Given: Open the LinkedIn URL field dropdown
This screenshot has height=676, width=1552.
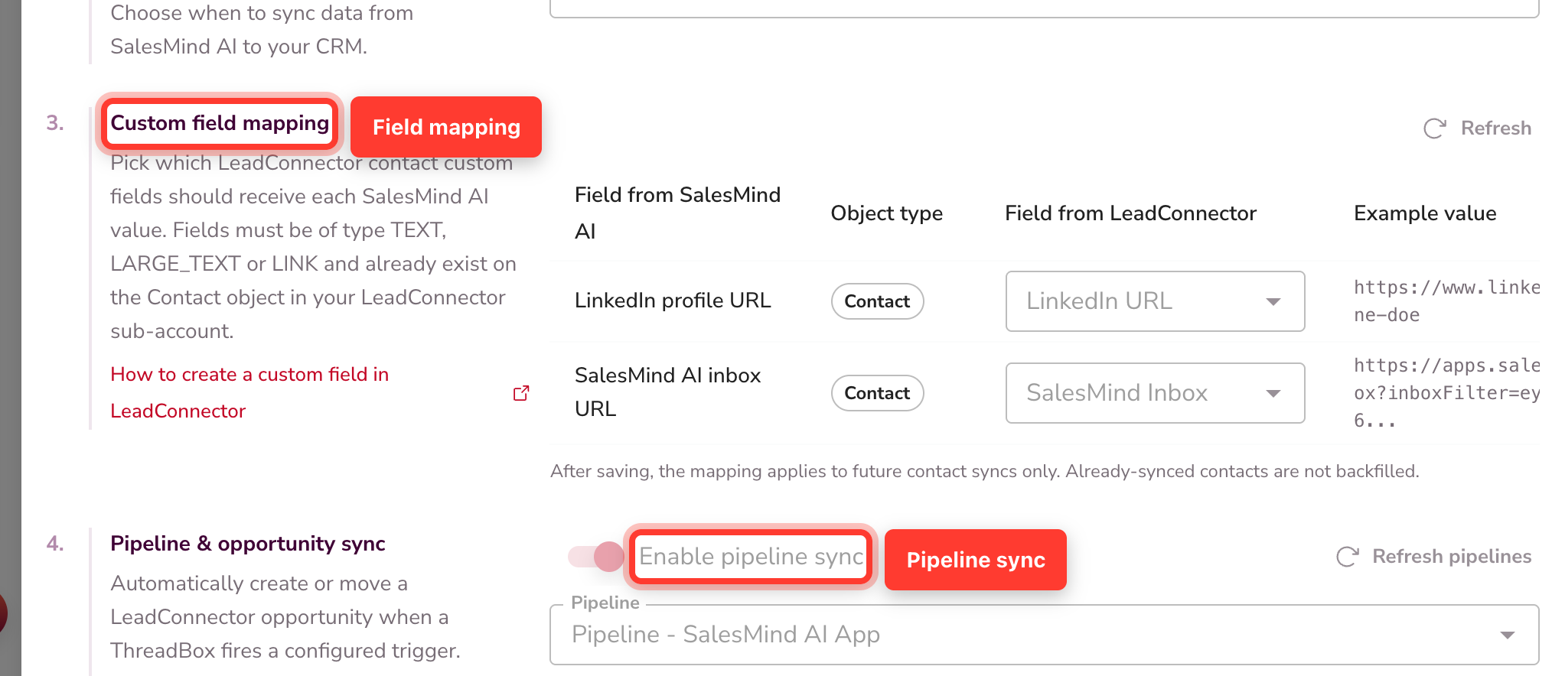Looking at the screenshot, I should (1155, 301).
